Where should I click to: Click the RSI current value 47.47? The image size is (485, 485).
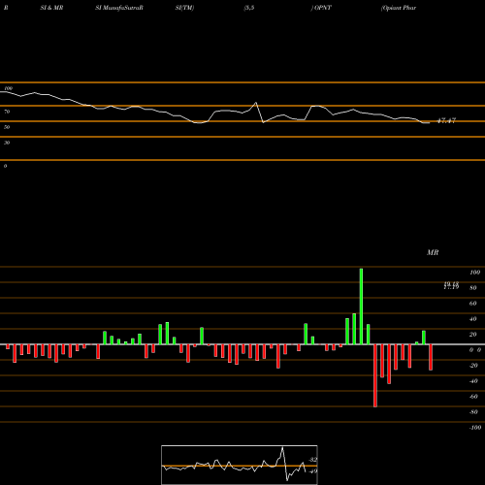446,120
